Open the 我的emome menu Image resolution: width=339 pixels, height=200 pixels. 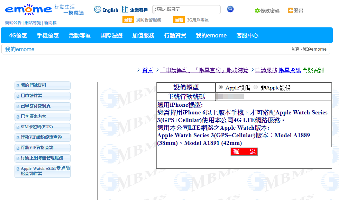tap(211, 35)
